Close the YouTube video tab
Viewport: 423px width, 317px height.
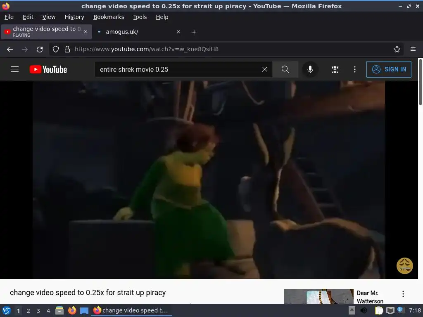point(86,32)
